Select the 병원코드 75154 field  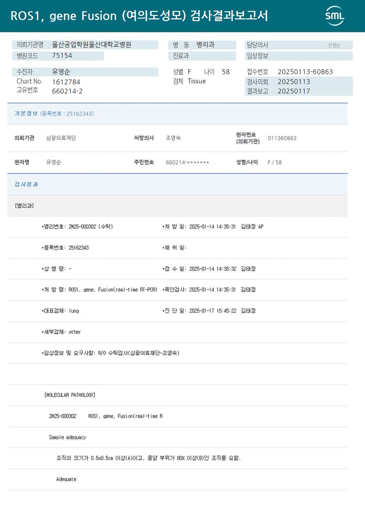[x=58, y=56]
